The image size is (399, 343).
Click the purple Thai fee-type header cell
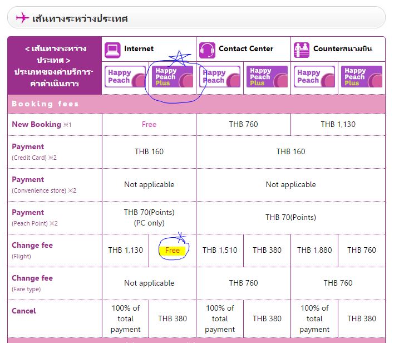(x=55, y=66)
